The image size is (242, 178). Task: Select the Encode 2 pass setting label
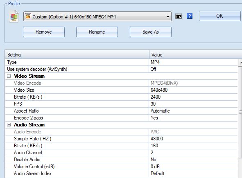(28, 118)
